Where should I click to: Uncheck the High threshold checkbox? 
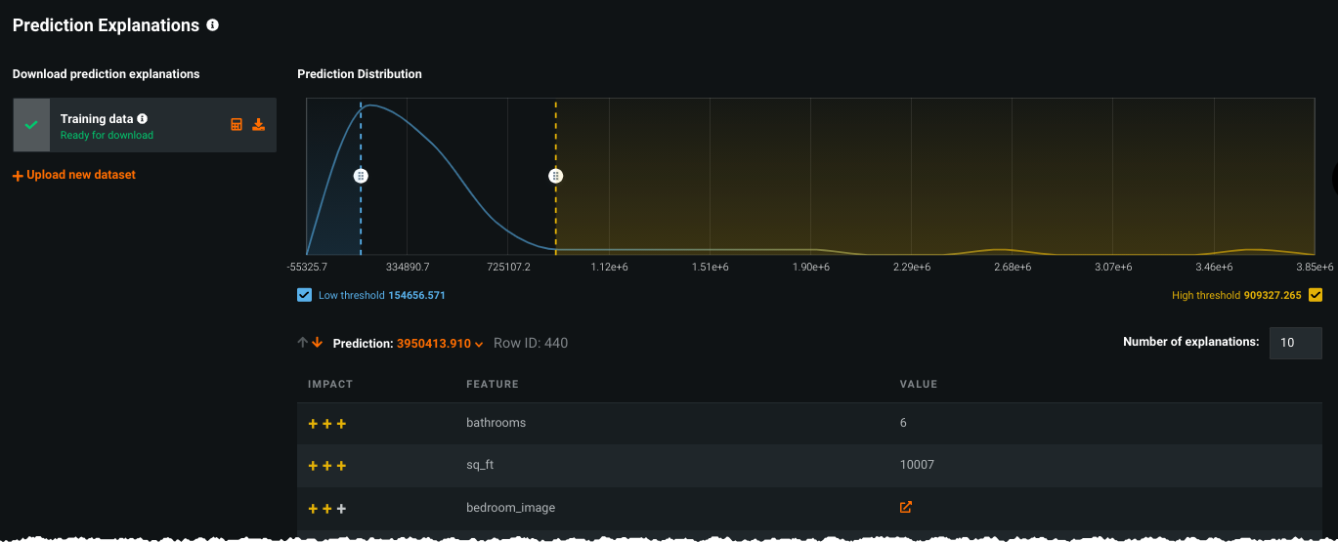point(1316,295)
